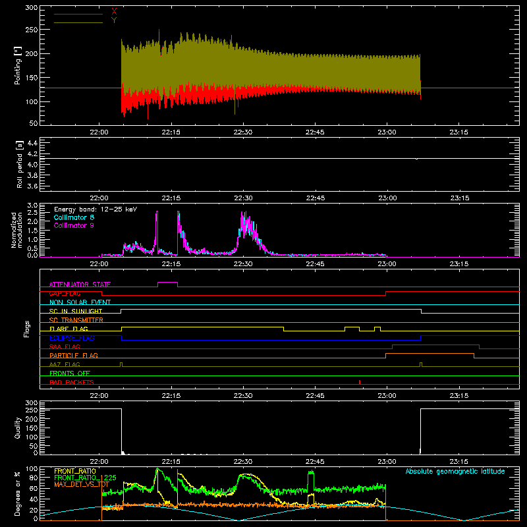Viewport: 527px width, 527px height.
Task: Click the Degrees or % axis title
Action: (x=18, y=493)
